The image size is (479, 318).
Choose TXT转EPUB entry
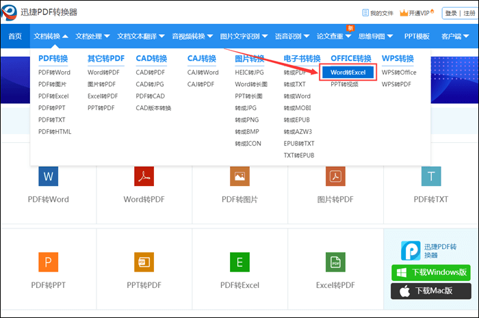pos(299,156)
